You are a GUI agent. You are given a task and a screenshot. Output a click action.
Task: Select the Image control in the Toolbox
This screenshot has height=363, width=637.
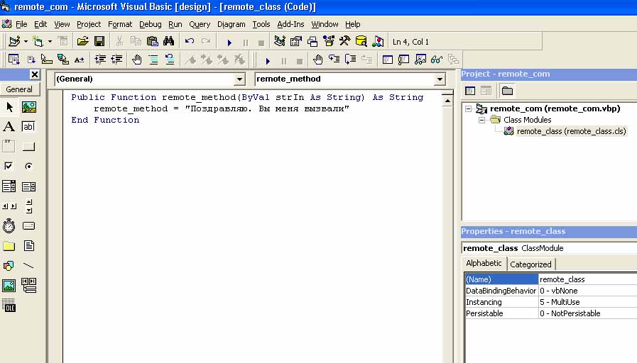pyautogui.click(x=9, y=286)
